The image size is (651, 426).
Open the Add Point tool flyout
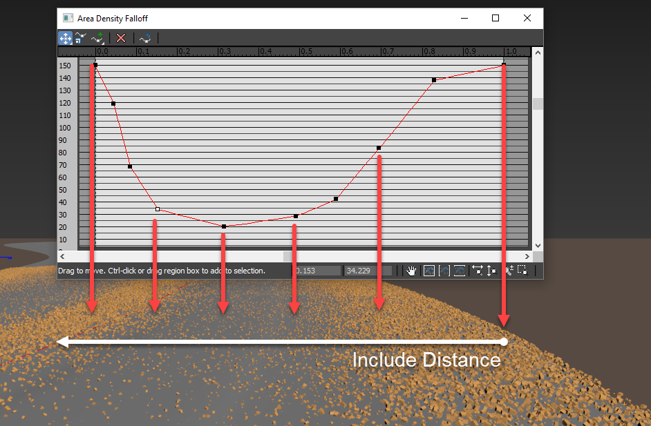[x=102, y=43]
